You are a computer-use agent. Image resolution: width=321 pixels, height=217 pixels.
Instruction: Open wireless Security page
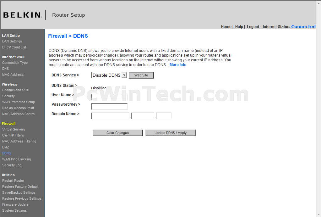pyautogui.click(x=8, y=96)
